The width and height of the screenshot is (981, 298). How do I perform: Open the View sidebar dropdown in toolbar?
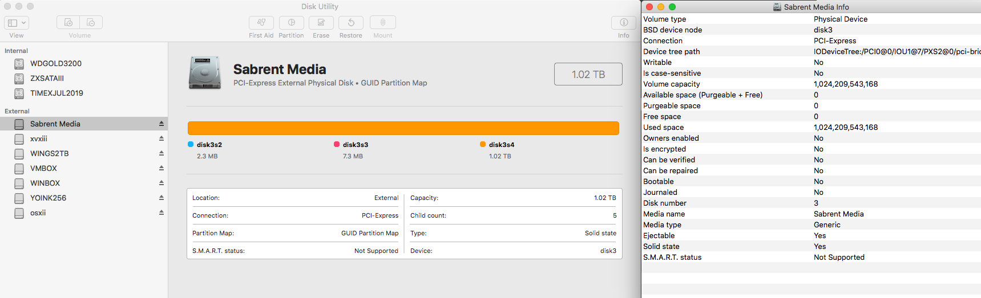pyautogui.click(x=17, y=23)
